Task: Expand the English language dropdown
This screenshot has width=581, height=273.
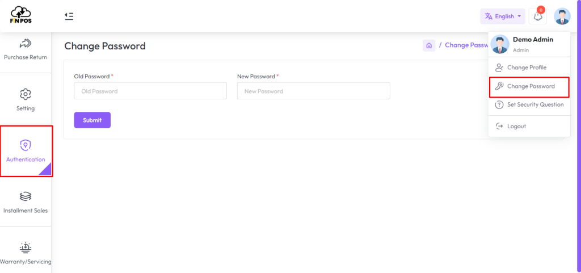Action: pyautogui.click(x=503, y=16)
